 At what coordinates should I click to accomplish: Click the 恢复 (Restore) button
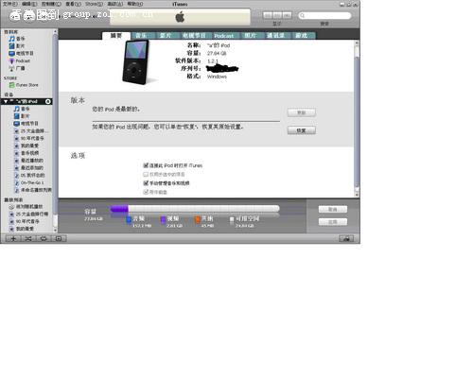[302, 130]
